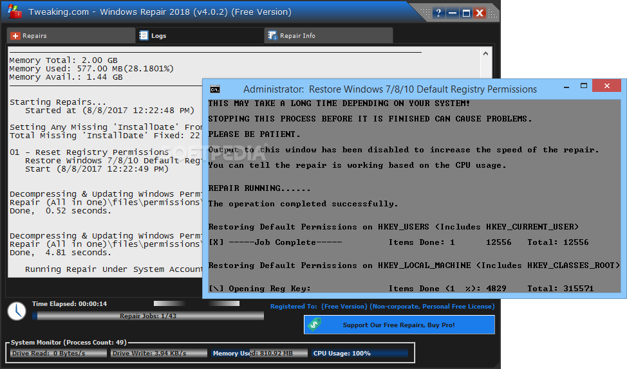Click Support Our Free Repairs, Buy Pro button
Screen dimensions: 627x369
click(399, 325)
